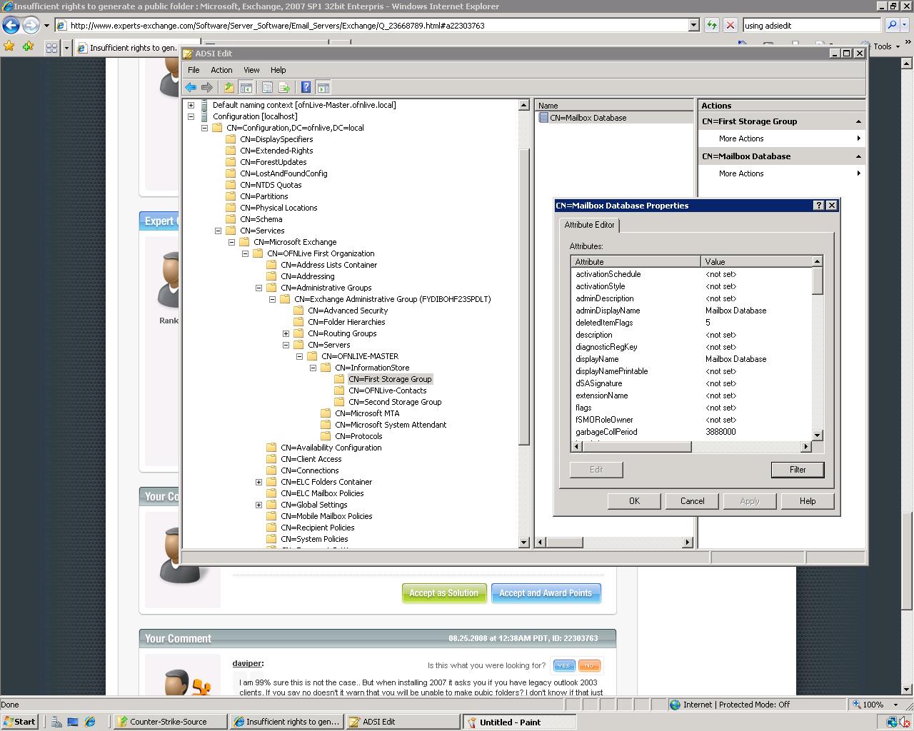Click the Forward arrow in ADSI Edit toolbar

[207, 87]
